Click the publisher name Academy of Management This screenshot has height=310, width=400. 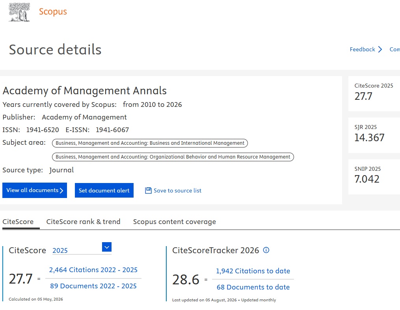[x=84, y=117]
